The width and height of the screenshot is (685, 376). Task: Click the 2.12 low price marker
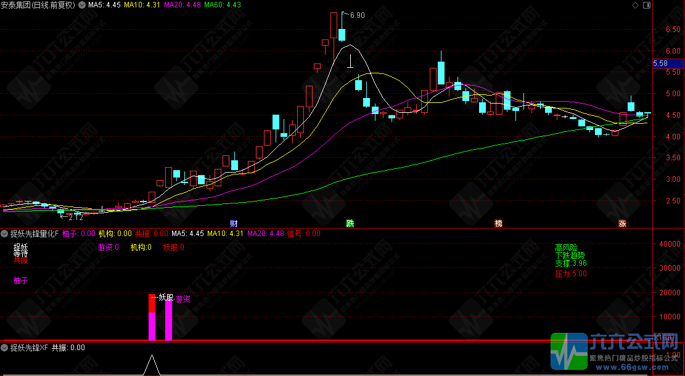75,217
